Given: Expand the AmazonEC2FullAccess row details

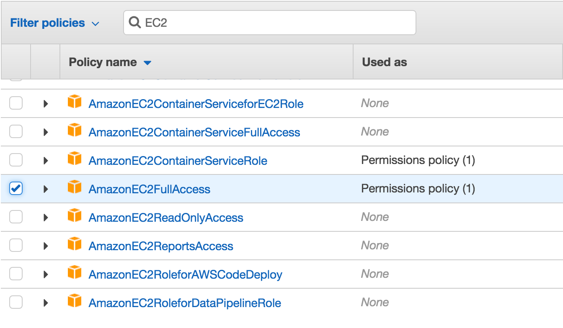Looking at the screenshot, I should pos(46,189).
